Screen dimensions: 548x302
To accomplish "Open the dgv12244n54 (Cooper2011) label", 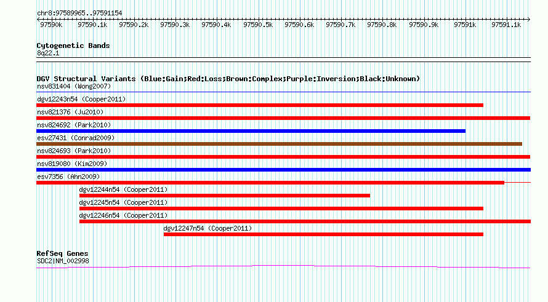I will pos(123,189).
